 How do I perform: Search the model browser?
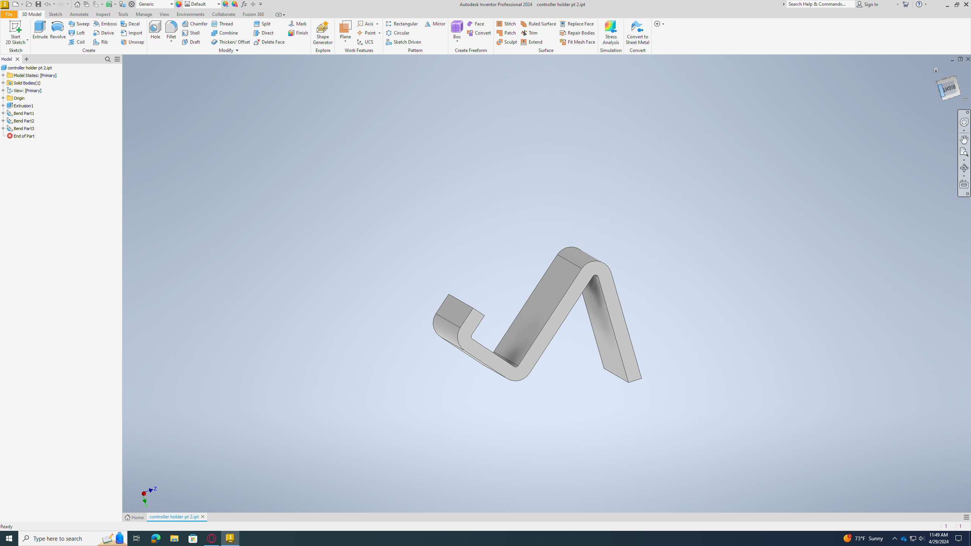(108, 59)
